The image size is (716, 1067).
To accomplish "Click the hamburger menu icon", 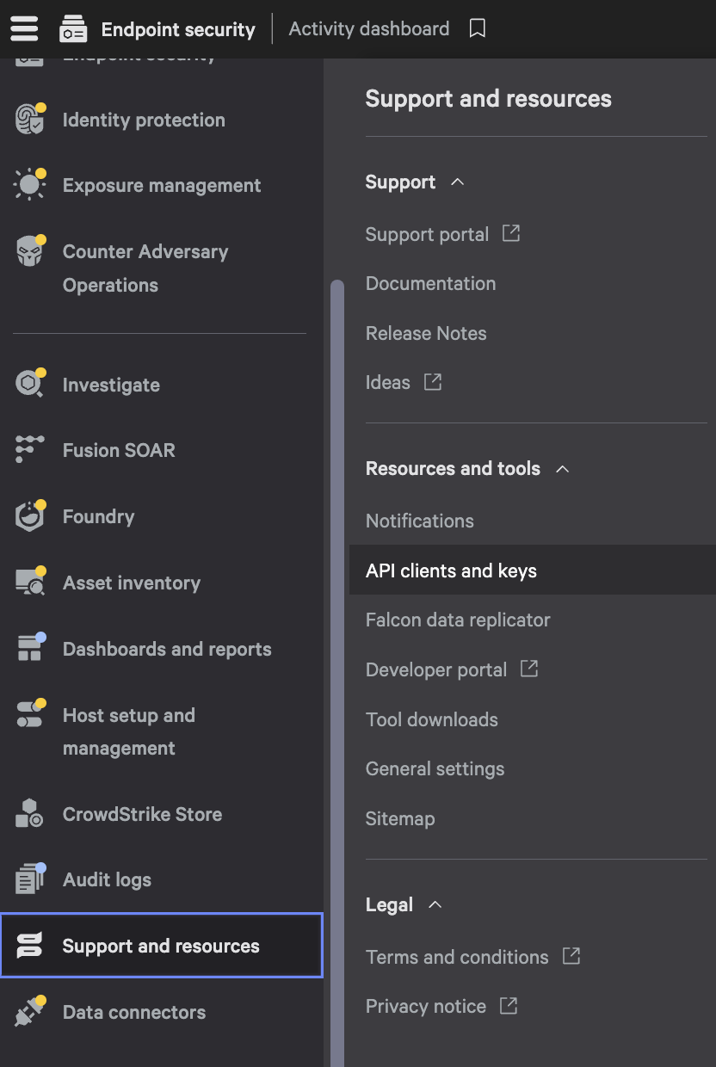I will pos(24,28).
